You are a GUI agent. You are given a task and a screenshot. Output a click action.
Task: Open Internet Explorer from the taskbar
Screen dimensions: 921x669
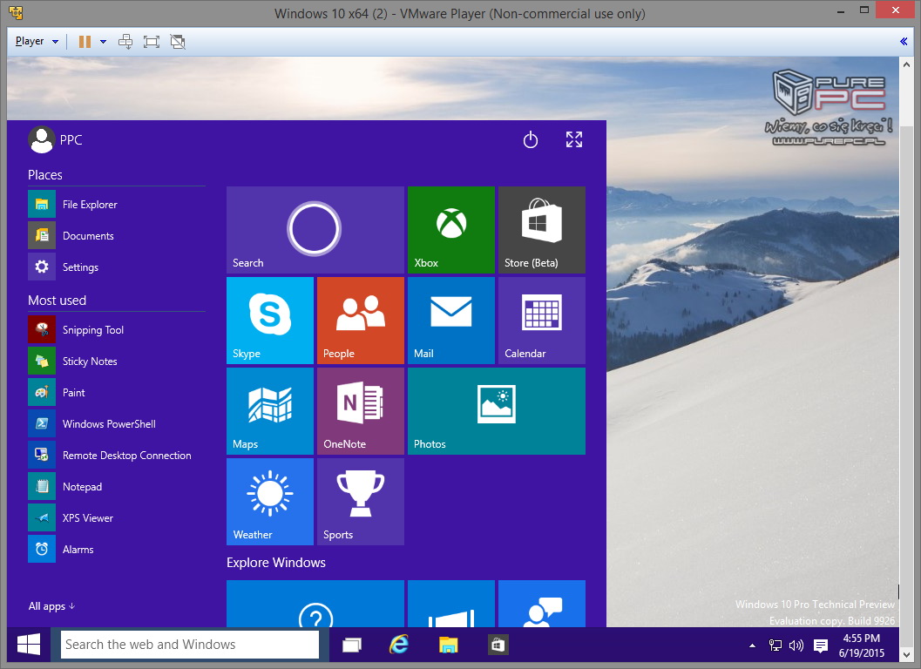click(x=399, y=645)
